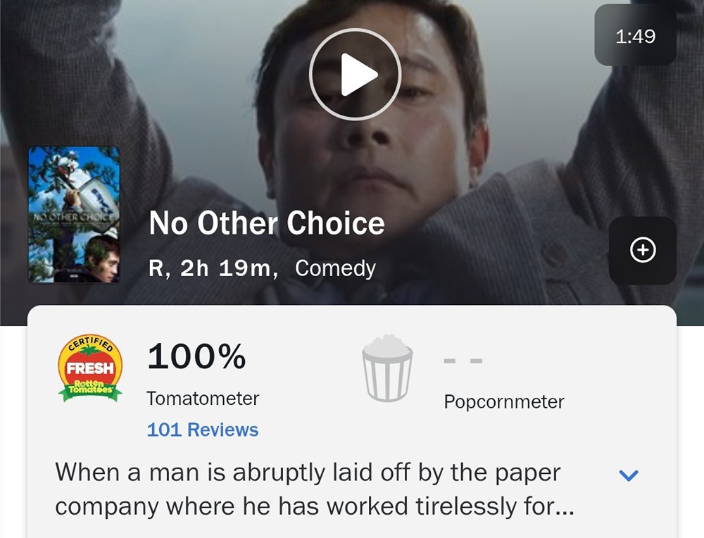Image resolution: width=704 pixels, height=538 pixels.
Task: Expand the synopsis with the blue chevron
Action: click(x=628, y=475)
